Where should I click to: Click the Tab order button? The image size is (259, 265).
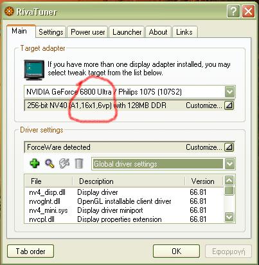pos(30,251)
